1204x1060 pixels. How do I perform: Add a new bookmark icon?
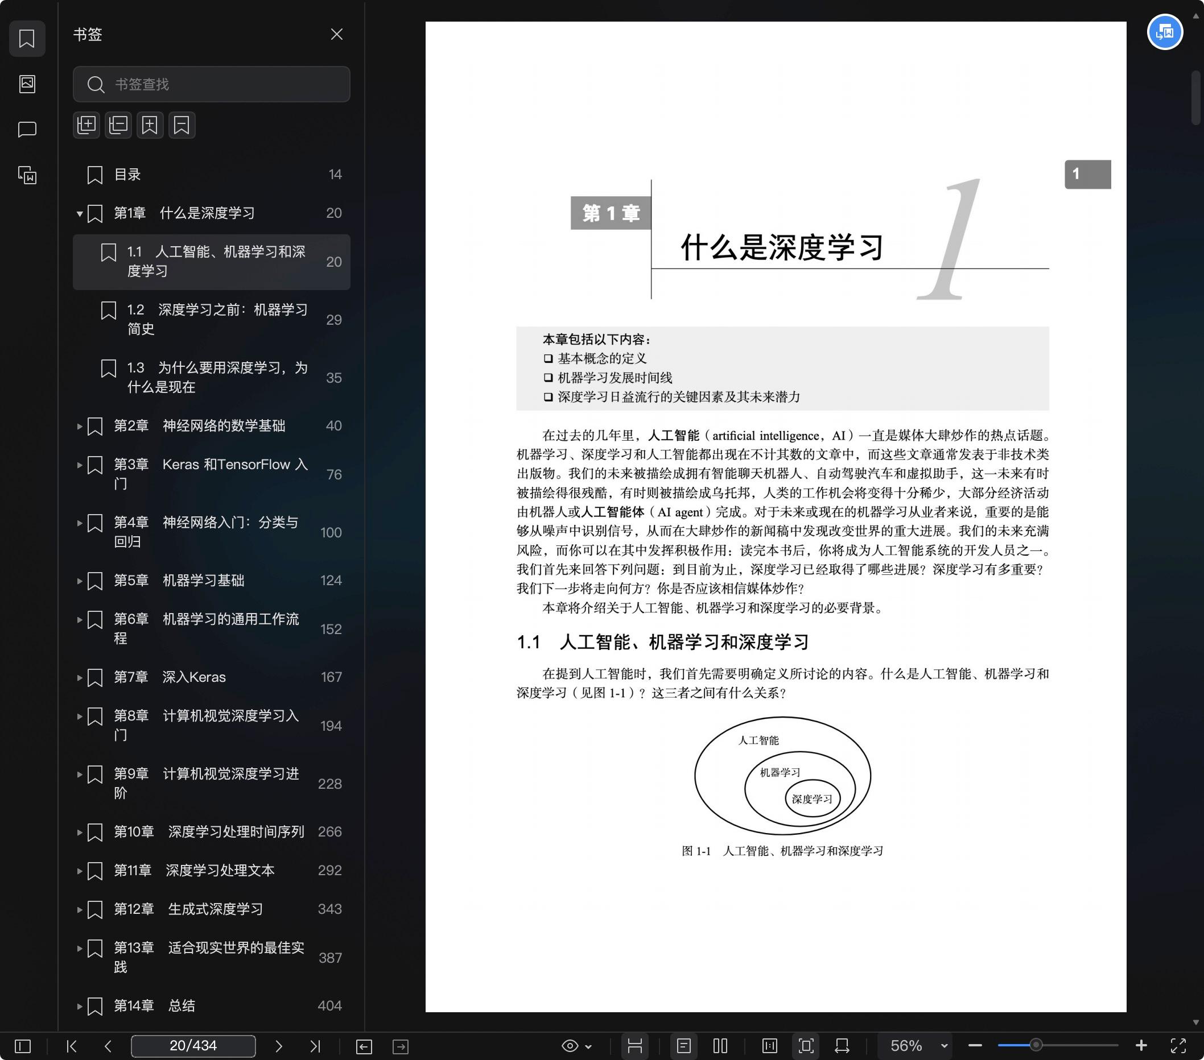coord(150,125)
